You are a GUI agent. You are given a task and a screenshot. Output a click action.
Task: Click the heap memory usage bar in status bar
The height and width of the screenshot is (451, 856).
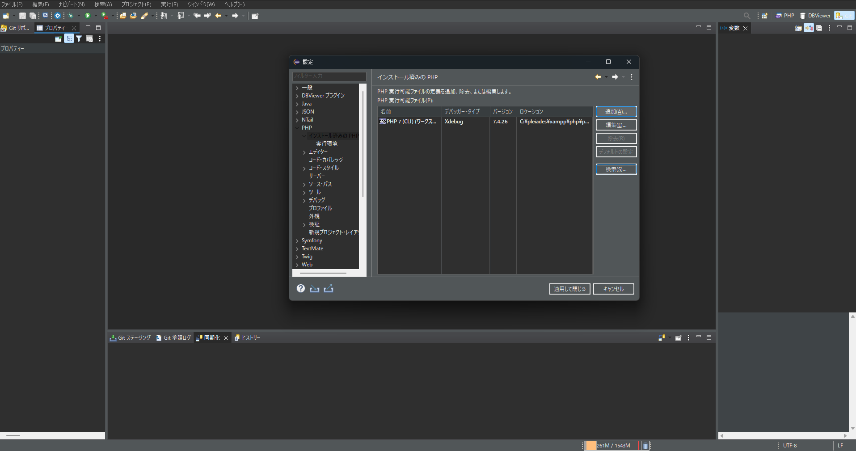click(x=611, y=446)
